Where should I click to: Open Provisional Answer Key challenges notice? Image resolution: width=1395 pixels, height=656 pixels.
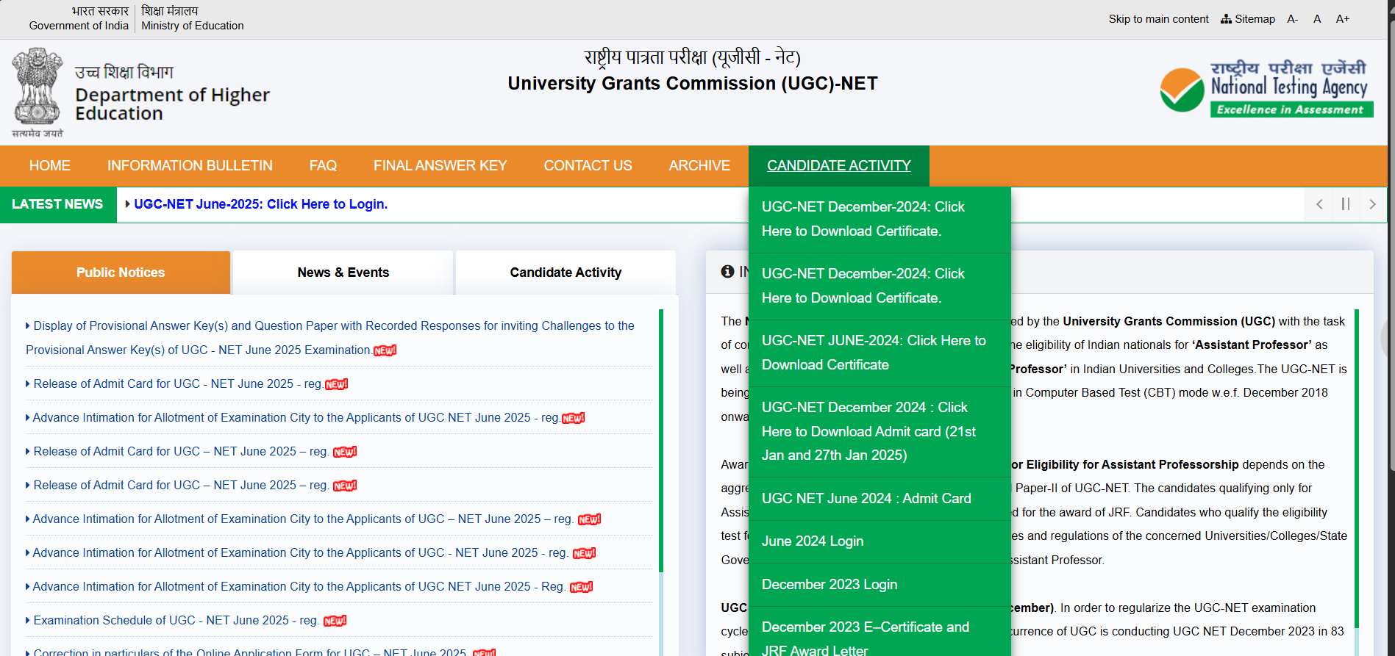pos(330,338)
